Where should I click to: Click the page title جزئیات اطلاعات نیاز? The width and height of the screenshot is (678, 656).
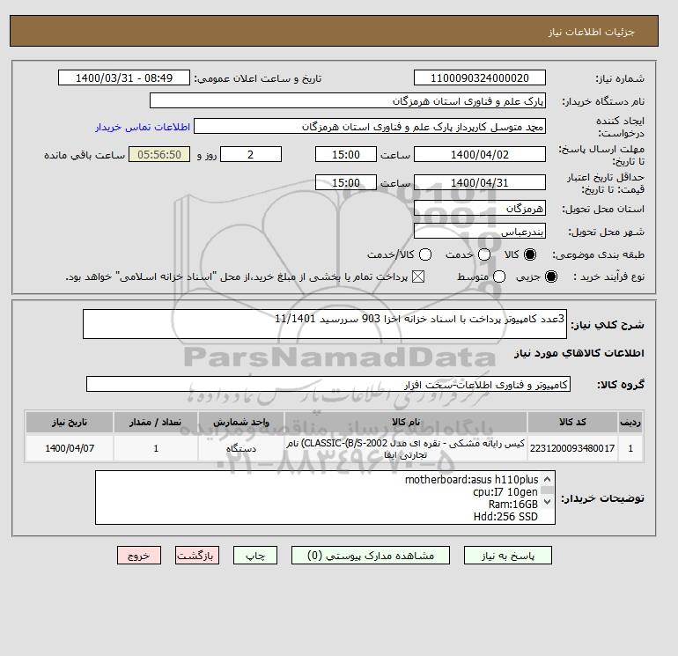591,32
